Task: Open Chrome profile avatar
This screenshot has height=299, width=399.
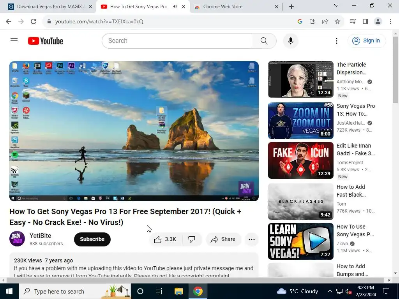Action: 378,21
